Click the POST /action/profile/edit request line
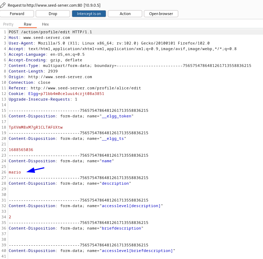Screen dimensions: 263x259 (x=50, y=32)
